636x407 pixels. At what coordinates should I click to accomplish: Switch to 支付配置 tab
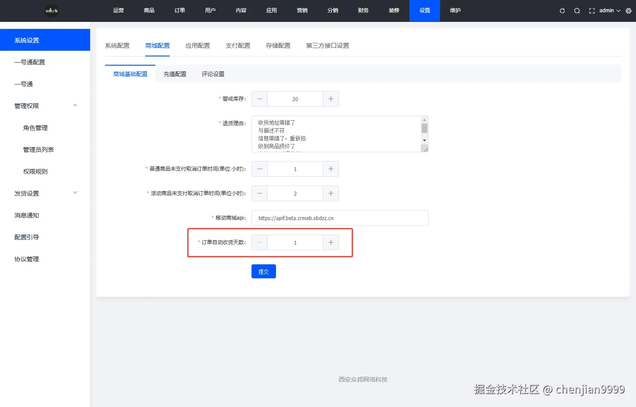(x=238, y=46)
